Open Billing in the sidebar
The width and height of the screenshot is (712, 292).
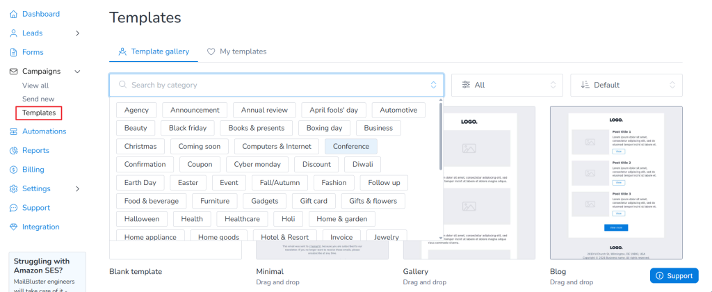tap(33, 170)
